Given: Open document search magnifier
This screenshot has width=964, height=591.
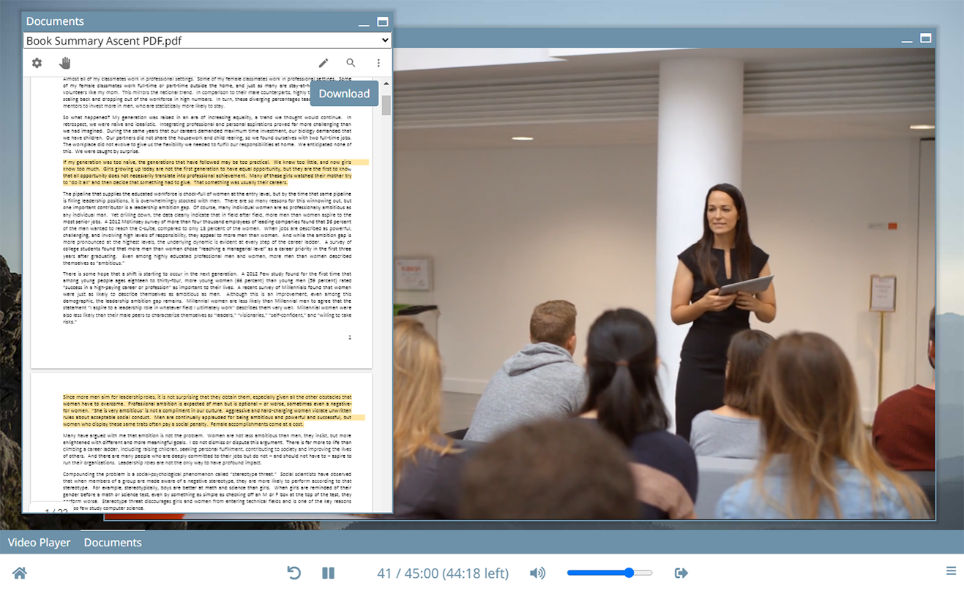Looking at the screenshot, I should coord(351,64).
